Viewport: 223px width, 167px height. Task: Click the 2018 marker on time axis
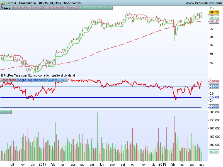click(x=163, y=164)
